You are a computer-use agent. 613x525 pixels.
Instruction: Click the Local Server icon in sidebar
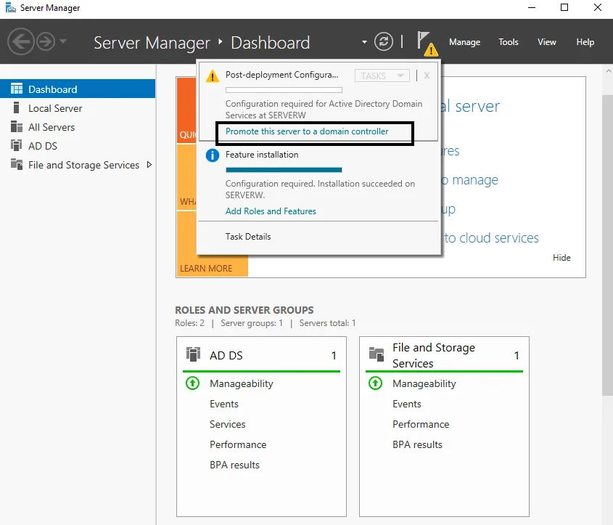click(17, 107)
